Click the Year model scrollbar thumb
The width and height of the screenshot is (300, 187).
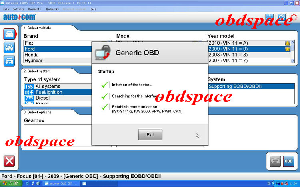[x=292, y=47]
